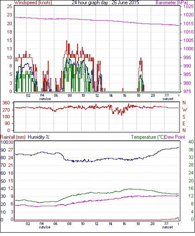Click the wind gust peak near hour 18
Image resolution: width=195 pixels, height=236 pixels.
click(141, 58)
